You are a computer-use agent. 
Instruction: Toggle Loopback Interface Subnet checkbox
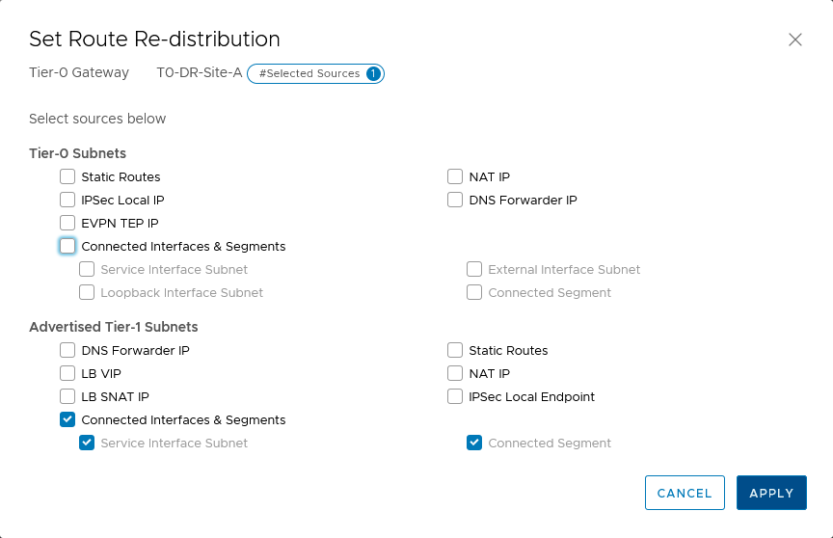click(87, 292)
